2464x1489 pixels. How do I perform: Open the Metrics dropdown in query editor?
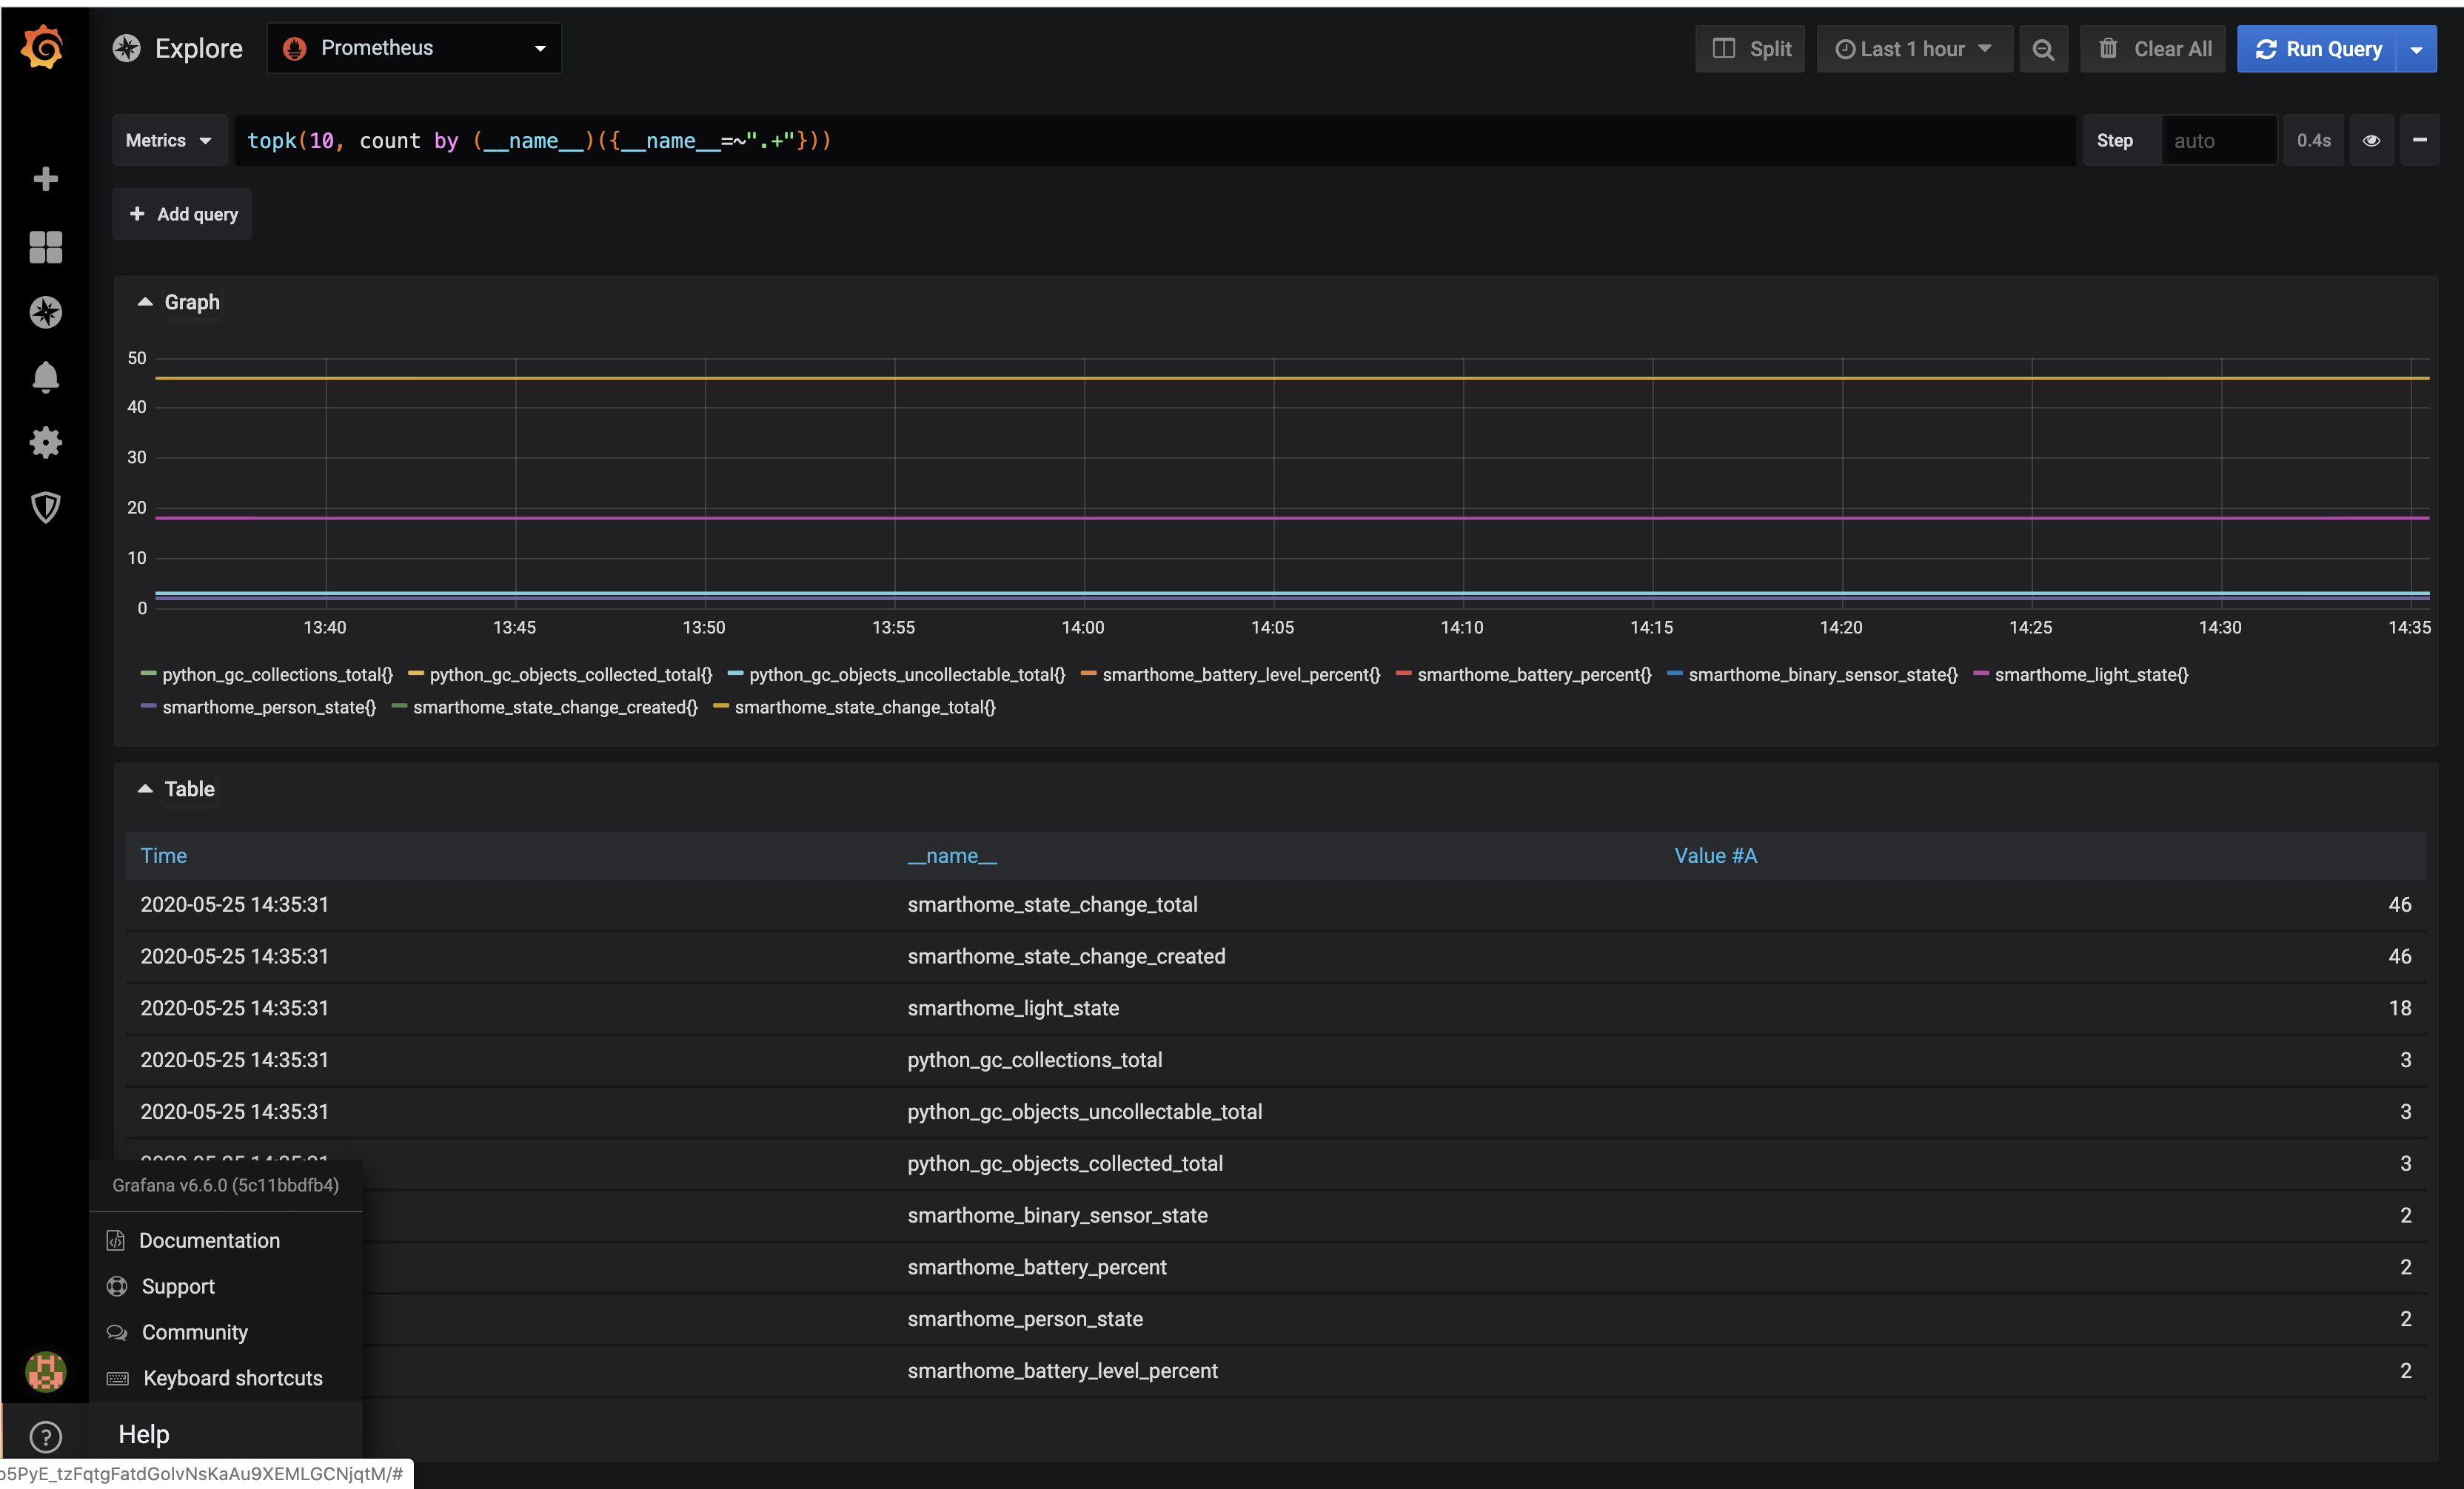tap(168, 140)
